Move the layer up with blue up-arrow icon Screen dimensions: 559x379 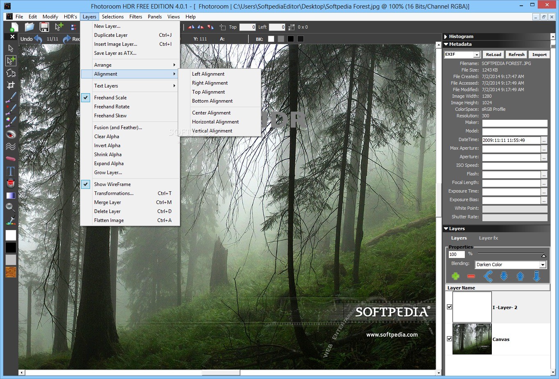coord(520,276)
